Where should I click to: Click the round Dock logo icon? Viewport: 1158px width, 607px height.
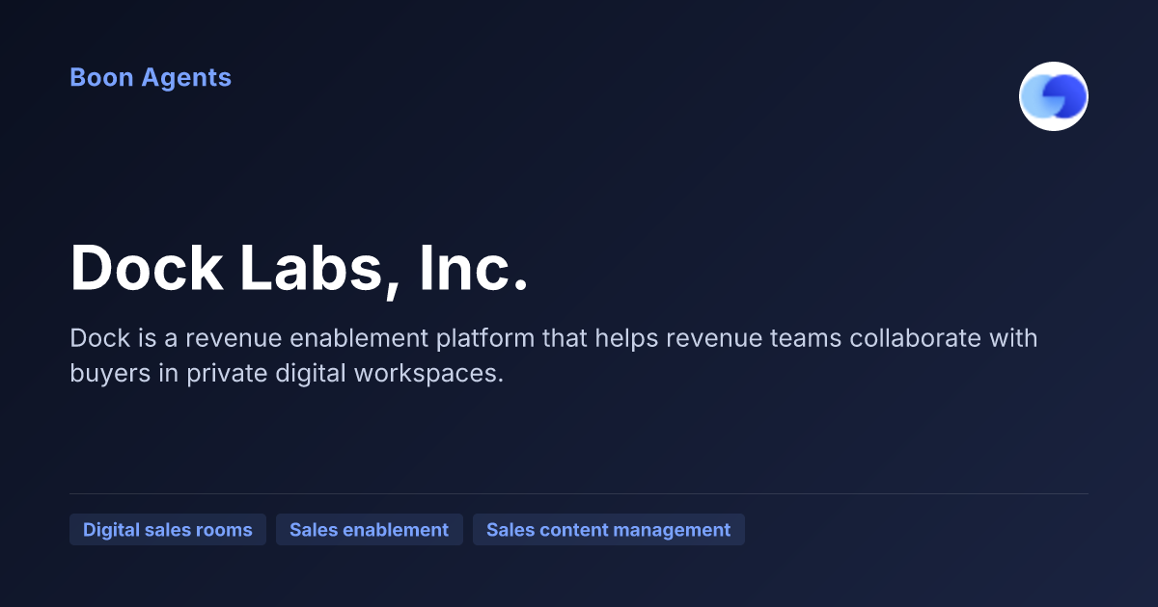[x=1054, y=96]
